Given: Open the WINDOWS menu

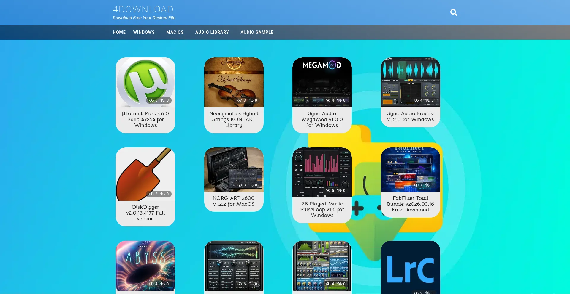Looking at the screenshot, I should click(144, 32).
